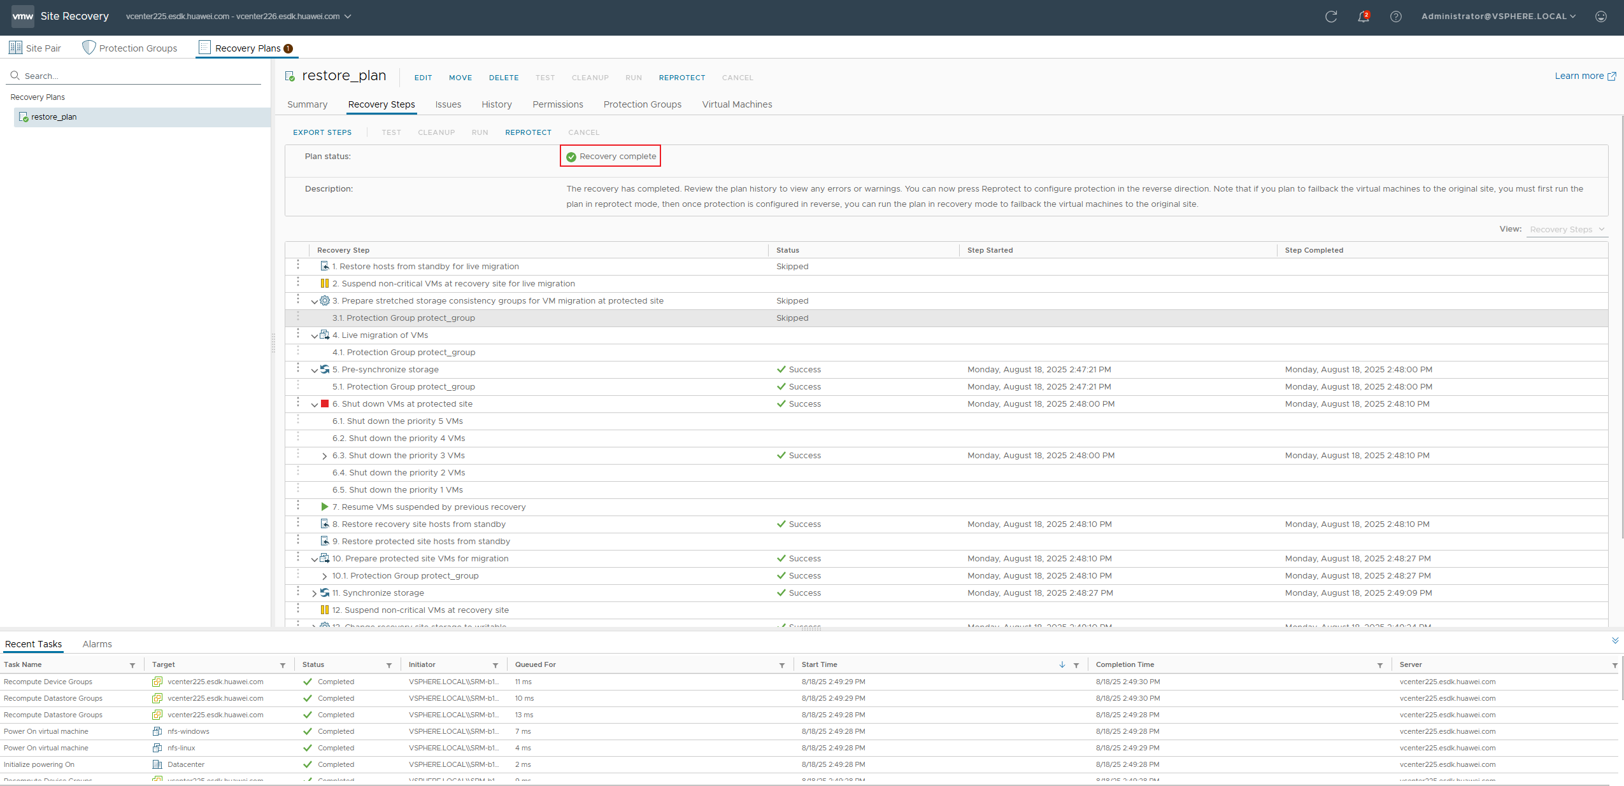Click the gear icon on step 3
1624x786 pixels.
(325, 301)
